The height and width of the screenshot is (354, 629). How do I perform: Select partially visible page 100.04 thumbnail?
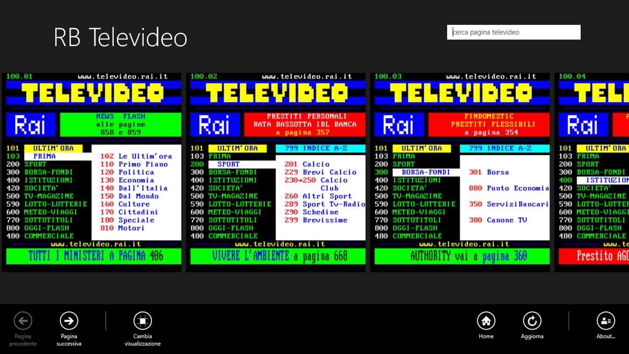592,172
